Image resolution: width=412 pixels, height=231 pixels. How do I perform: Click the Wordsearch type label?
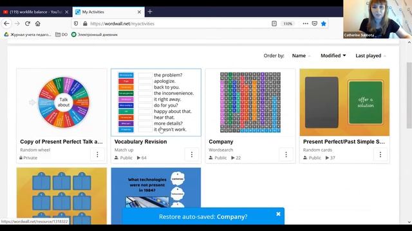[221, 150]
